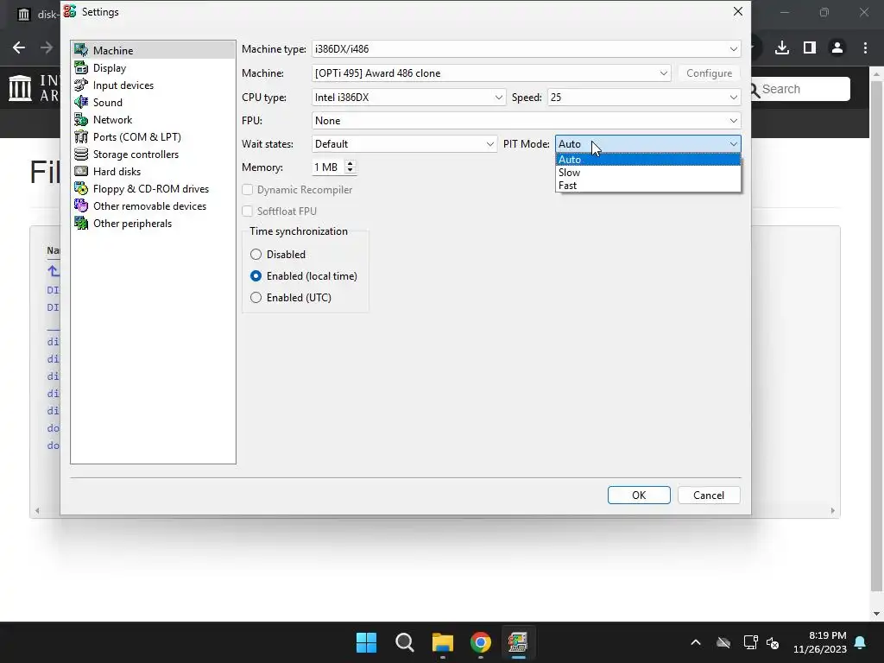
Task: Click OK to save settings
Action: tap(639, 495)
